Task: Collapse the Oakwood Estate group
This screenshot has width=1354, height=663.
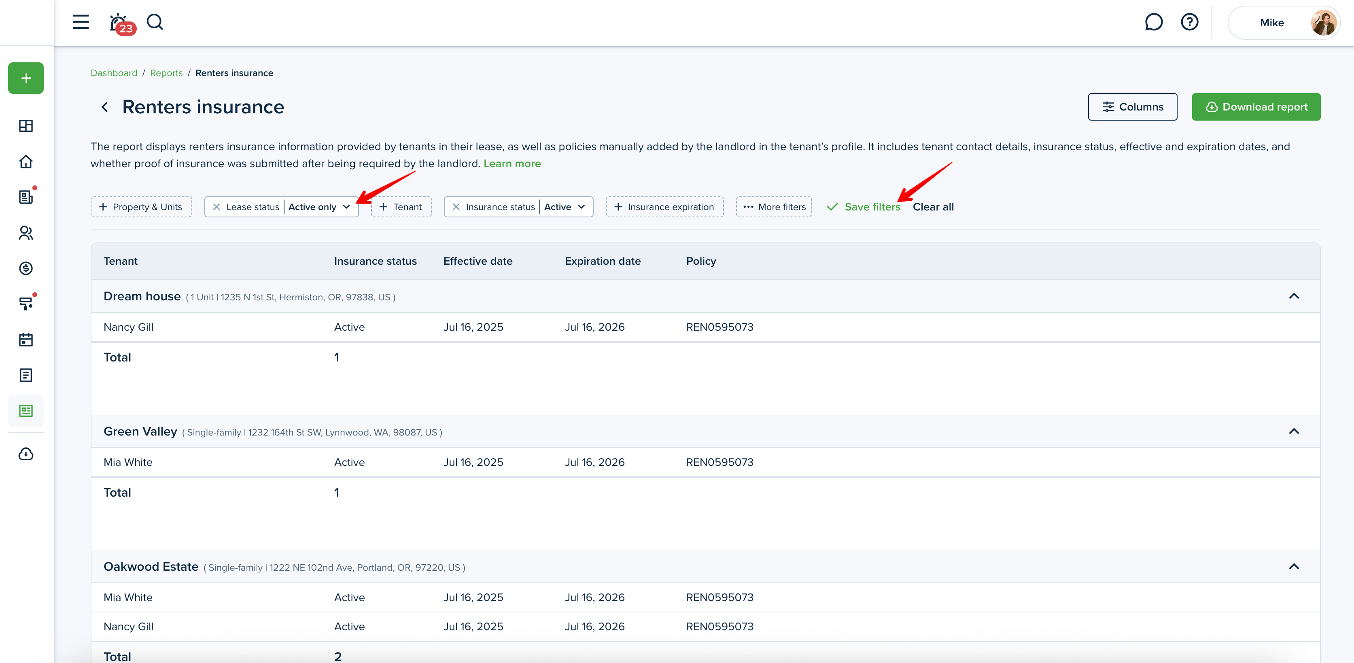Action: coord(1294,566)
